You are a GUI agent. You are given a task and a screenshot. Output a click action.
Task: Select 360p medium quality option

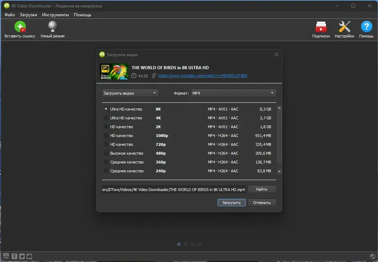(106, 162)
